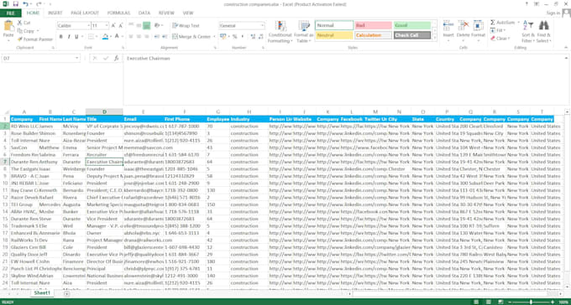The height and width of the screenshot is (305, 571).
Task: Click Wrap Text button
Action: (x=186, y=26)
